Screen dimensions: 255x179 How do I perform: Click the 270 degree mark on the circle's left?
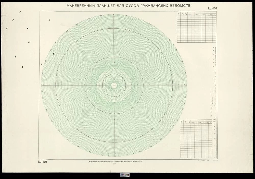[x=42, y=85]
